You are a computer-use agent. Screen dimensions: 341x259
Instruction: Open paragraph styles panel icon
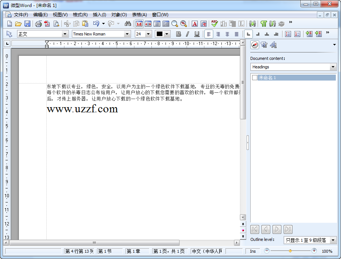point(264,45)
